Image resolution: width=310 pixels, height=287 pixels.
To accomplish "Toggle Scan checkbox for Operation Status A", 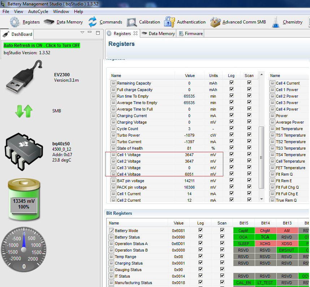I will (x=222, y=243).
